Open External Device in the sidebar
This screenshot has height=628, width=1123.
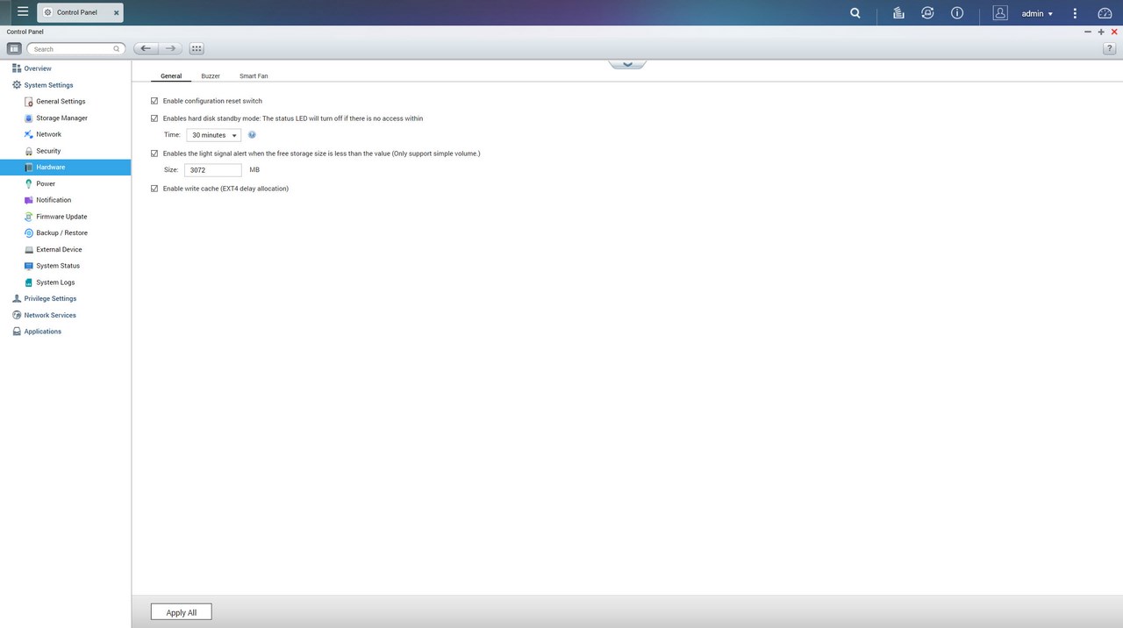pyautogui.click(x=59, y=249)
